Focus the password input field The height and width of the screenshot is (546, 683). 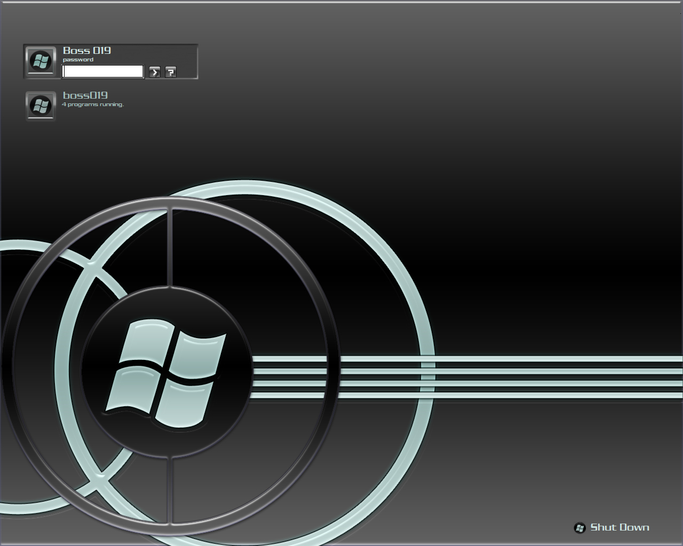coord(103,71)
